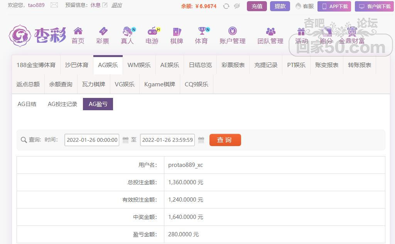Switch to CQ9娱乐 tab
This screenshot has height=244, width=395.
(x=196, y=84)
